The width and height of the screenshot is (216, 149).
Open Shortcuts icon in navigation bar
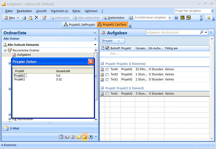(90, 137)
